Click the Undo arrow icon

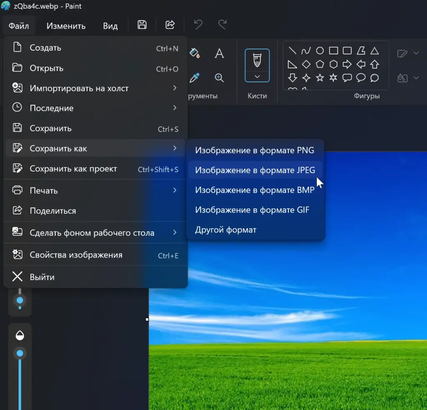point(198,25)
